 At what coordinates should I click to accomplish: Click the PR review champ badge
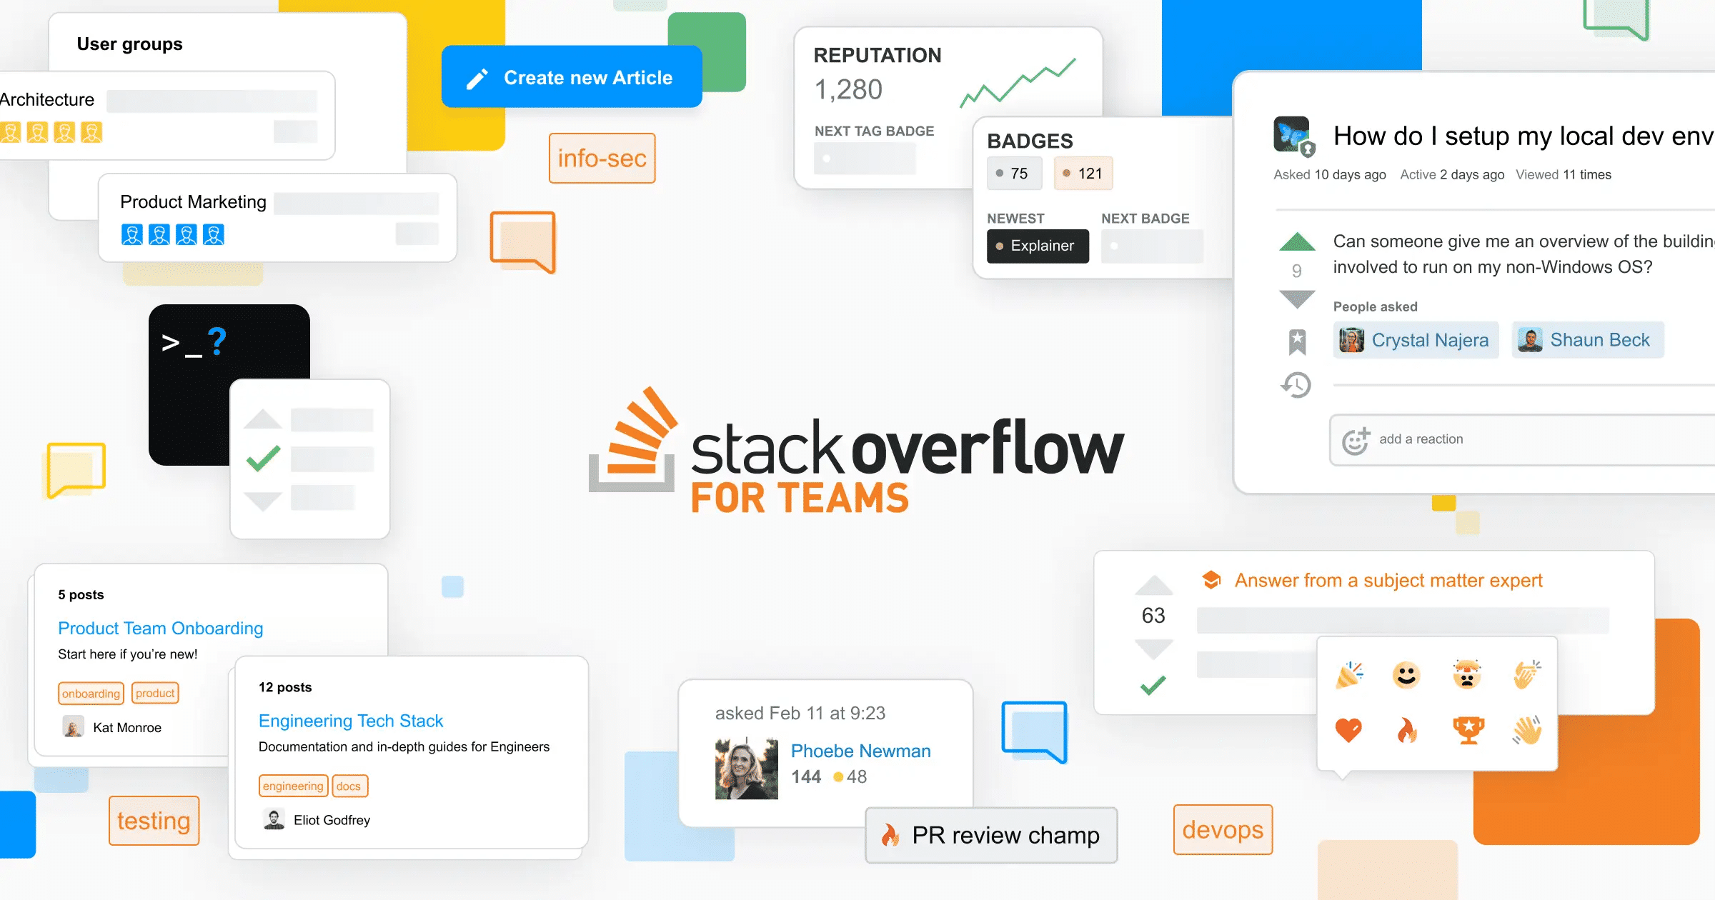(x=991, y=835)
